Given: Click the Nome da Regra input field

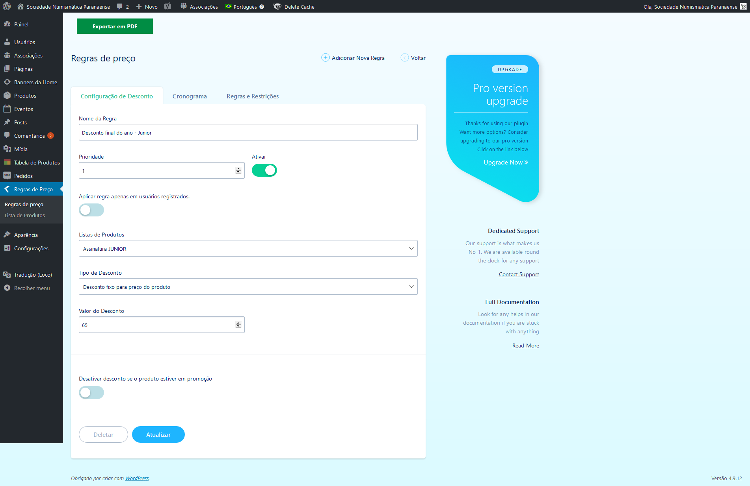Looking at the screenshot, I should click(x=248, y=132).
